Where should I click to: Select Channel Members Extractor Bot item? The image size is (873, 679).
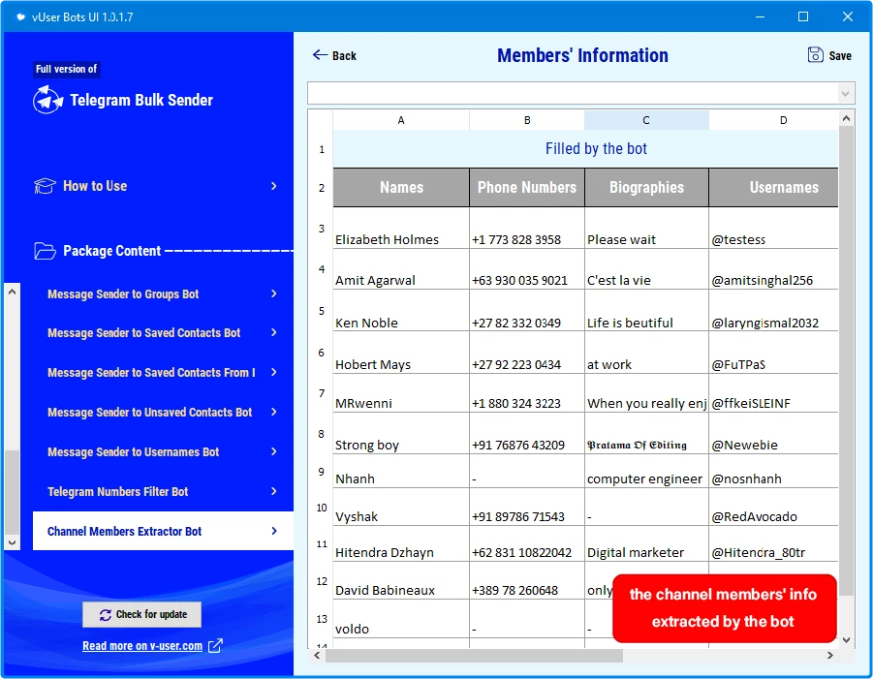163,531
